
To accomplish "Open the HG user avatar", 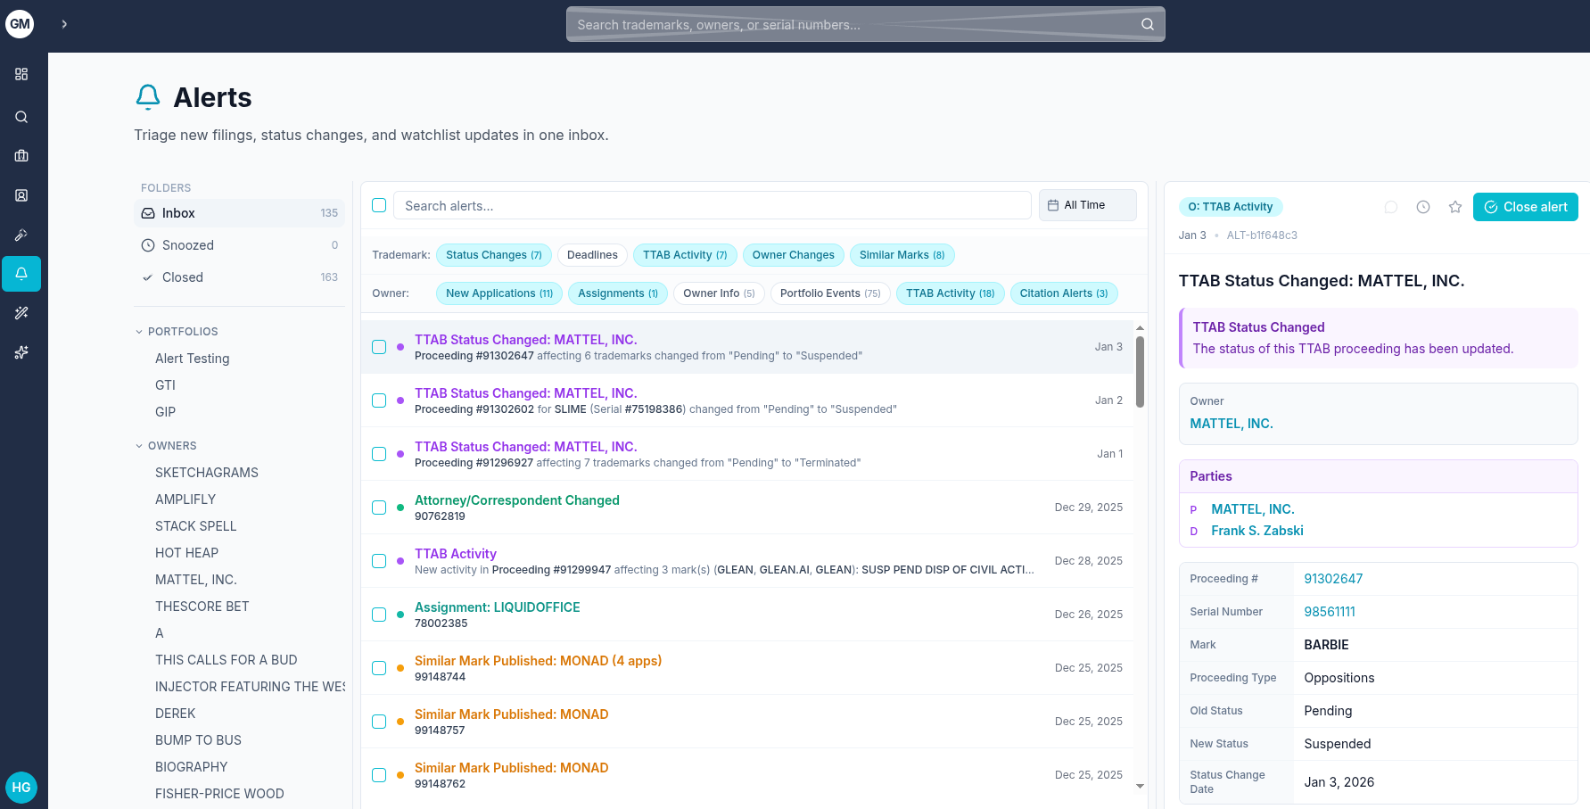I will tap(21, 788).
